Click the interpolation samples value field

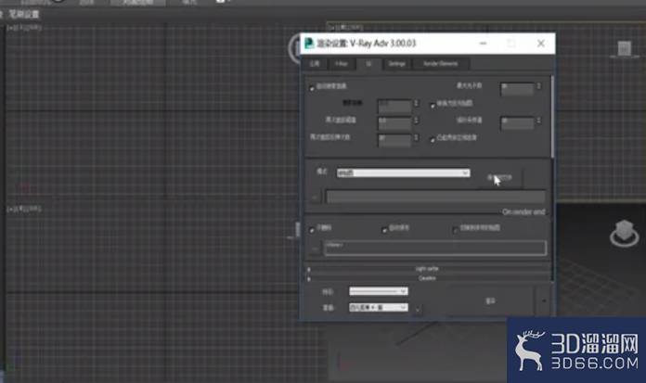517,123
